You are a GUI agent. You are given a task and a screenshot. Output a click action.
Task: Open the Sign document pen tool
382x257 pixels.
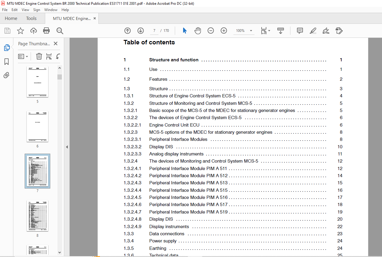326,31
